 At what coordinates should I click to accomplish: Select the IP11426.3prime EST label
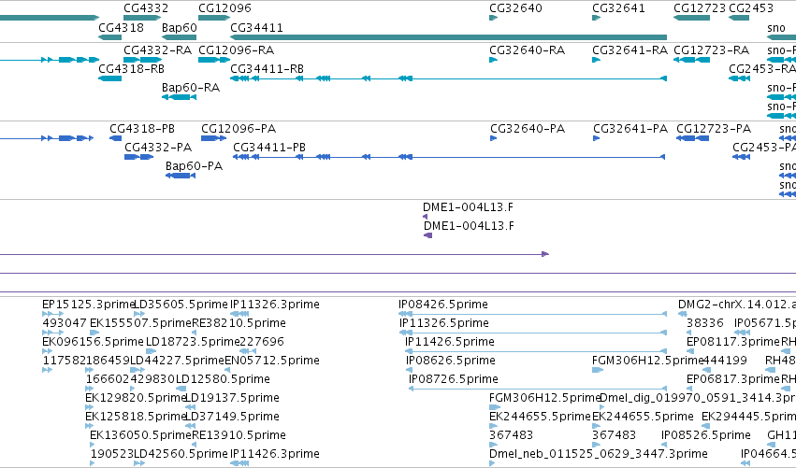click(275, 454)
